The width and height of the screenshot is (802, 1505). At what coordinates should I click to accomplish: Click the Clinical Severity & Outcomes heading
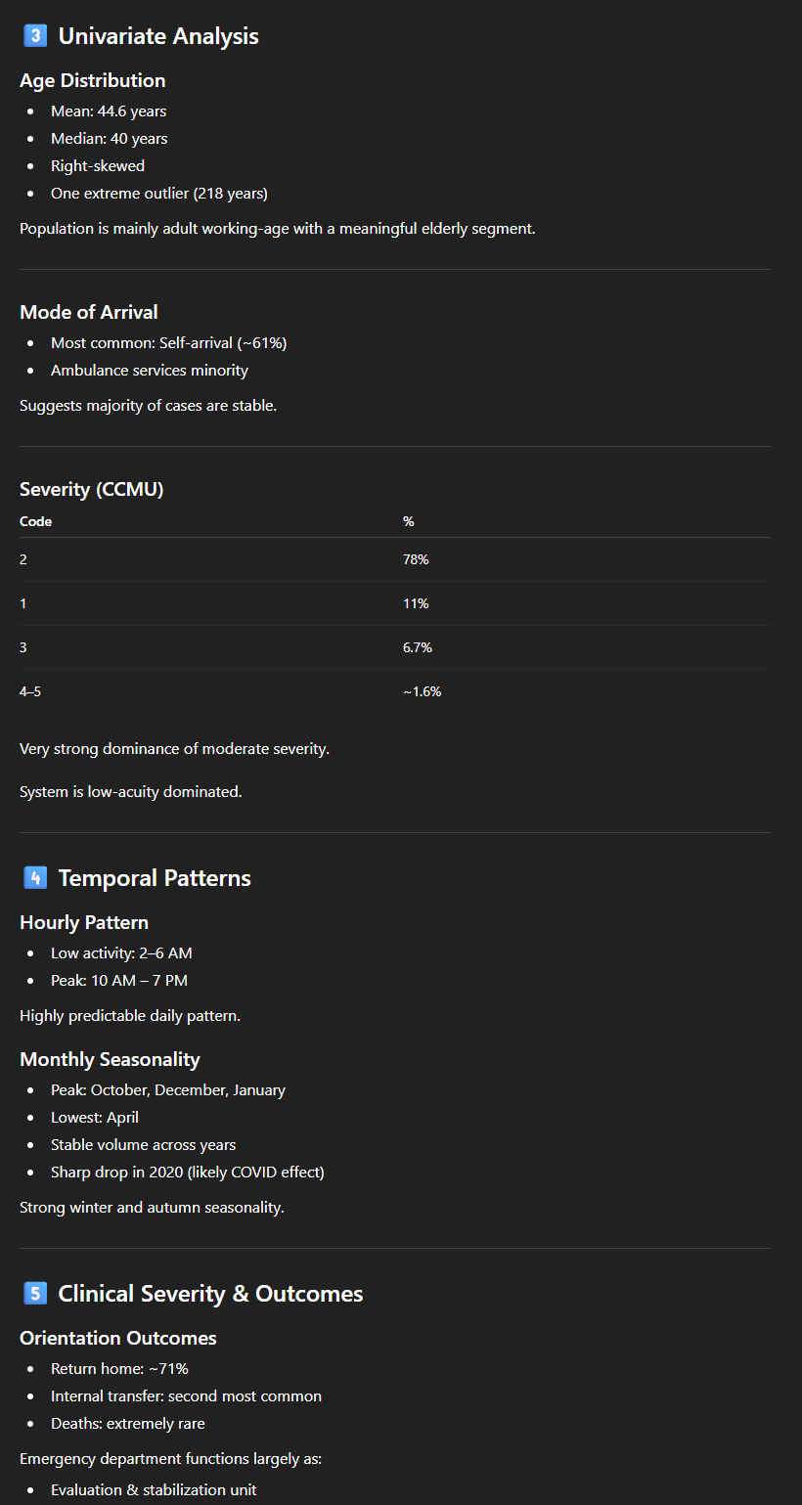(x=210, y=1294)
